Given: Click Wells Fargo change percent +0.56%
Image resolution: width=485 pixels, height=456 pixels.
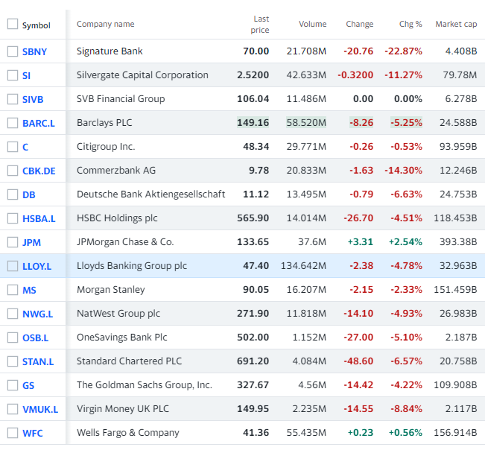Looking at the screenshot, I should (x=405, y=432).
